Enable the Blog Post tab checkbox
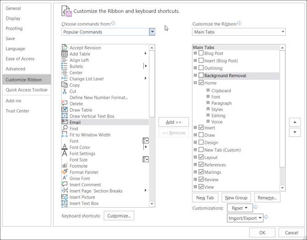307x240 pixels. pos(201,53)
